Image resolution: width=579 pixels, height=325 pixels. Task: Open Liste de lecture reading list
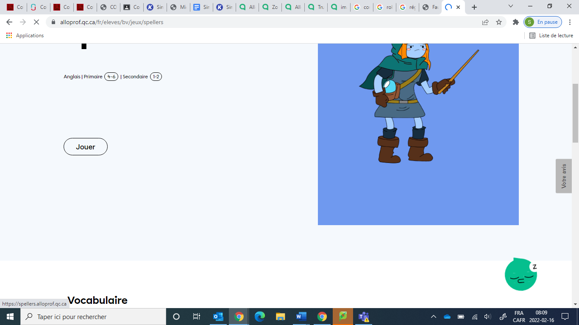point(551,36)
